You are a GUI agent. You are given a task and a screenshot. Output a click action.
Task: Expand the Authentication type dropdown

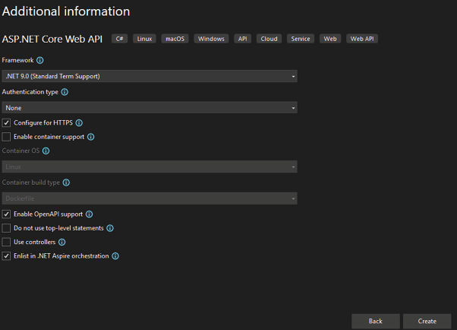[149, 108]
